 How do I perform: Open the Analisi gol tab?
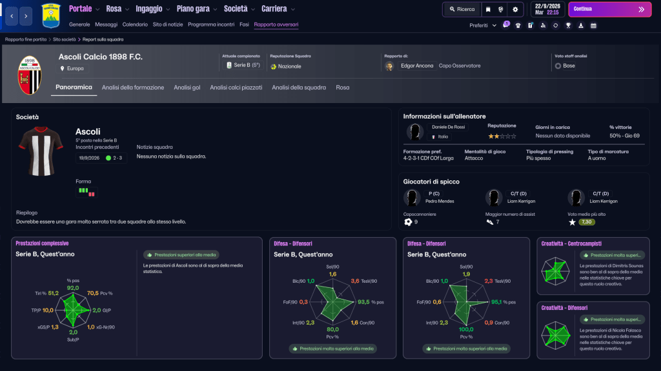tap(187, 88)
